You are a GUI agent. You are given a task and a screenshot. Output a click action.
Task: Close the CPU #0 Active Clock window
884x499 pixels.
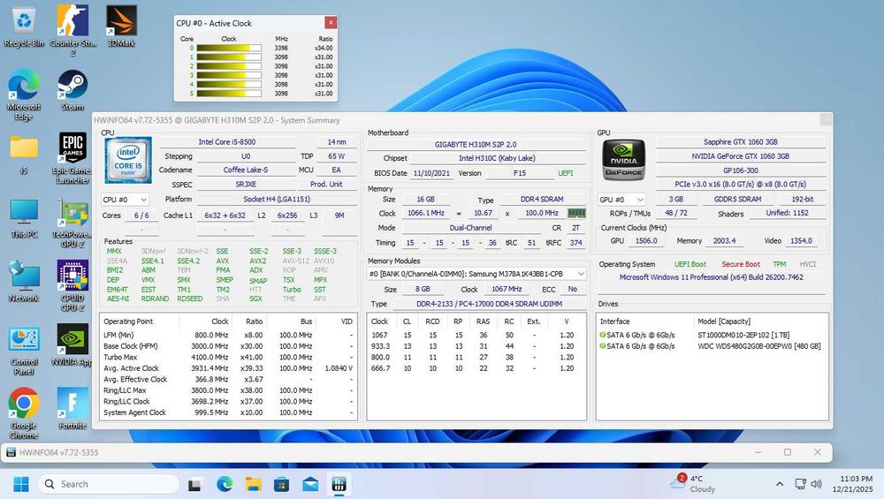(331, 23)
